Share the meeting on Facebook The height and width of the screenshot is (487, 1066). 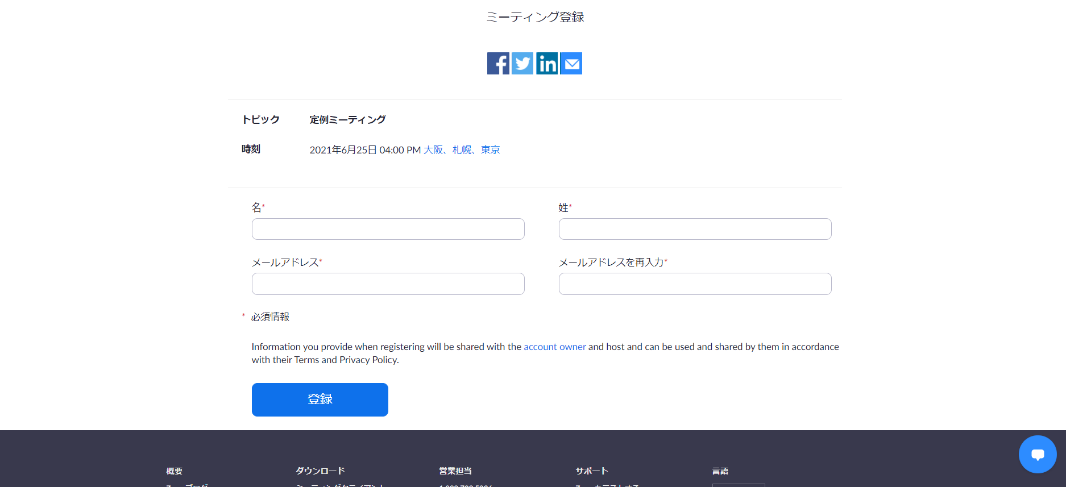pyautogui.click(x=498, y=64)
